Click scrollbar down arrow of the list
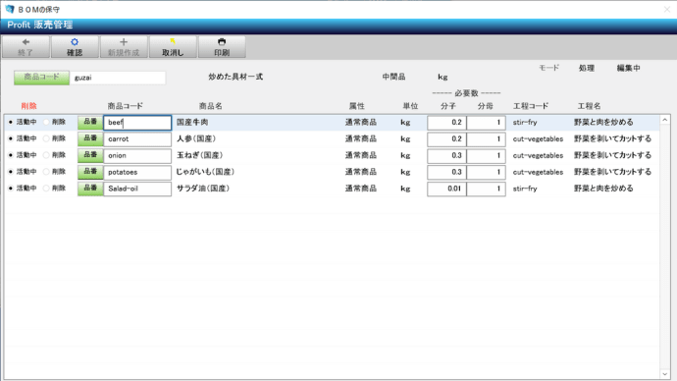 coord(664,374)
